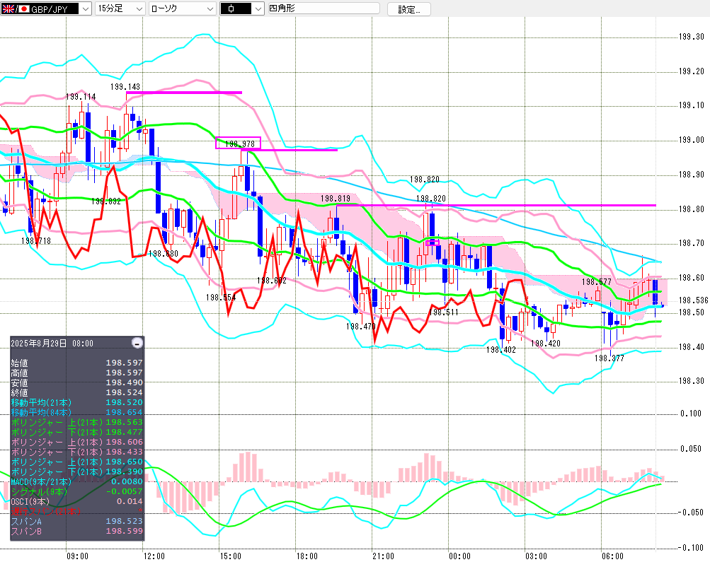710x562 pixels.
Task: Click the 198.577 high price label
Action: tap(596, 282)
